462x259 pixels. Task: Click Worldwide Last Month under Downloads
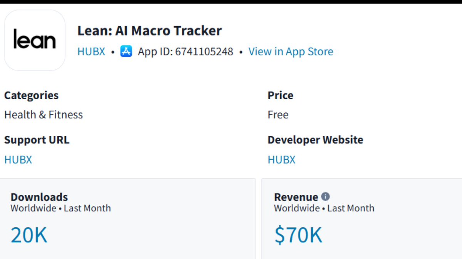pyautogui.click(x=61, y=208)
